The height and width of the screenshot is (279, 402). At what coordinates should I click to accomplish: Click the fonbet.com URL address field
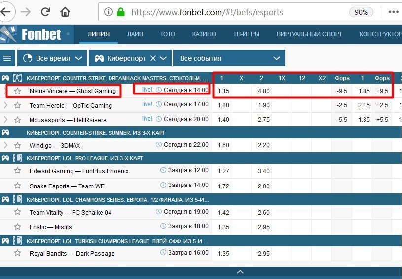207,12
